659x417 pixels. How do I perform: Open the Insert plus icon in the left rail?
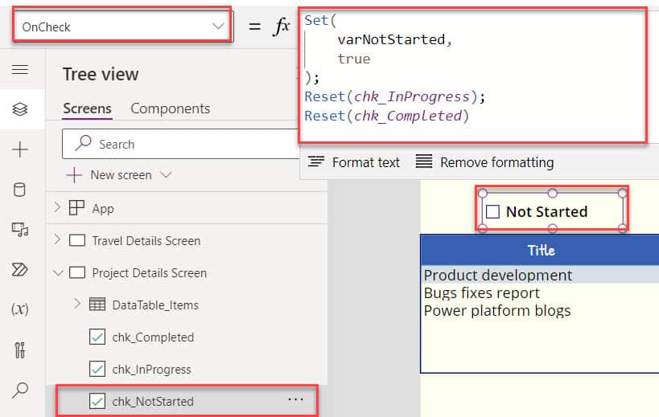tap(20, 149)
